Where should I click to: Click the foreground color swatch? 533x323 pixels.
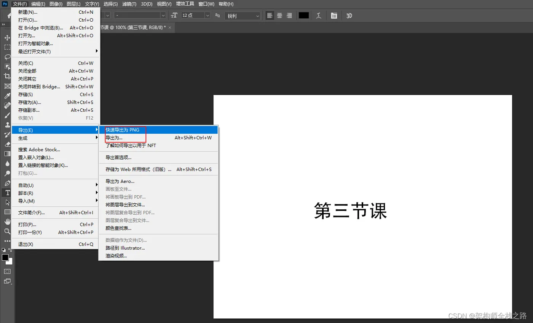point(5,257)
